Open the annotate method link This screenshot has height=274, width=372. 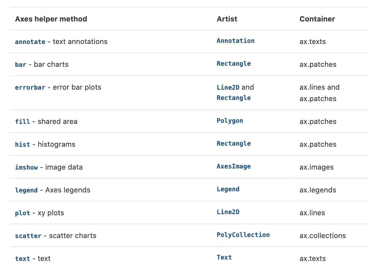[30, 42]
